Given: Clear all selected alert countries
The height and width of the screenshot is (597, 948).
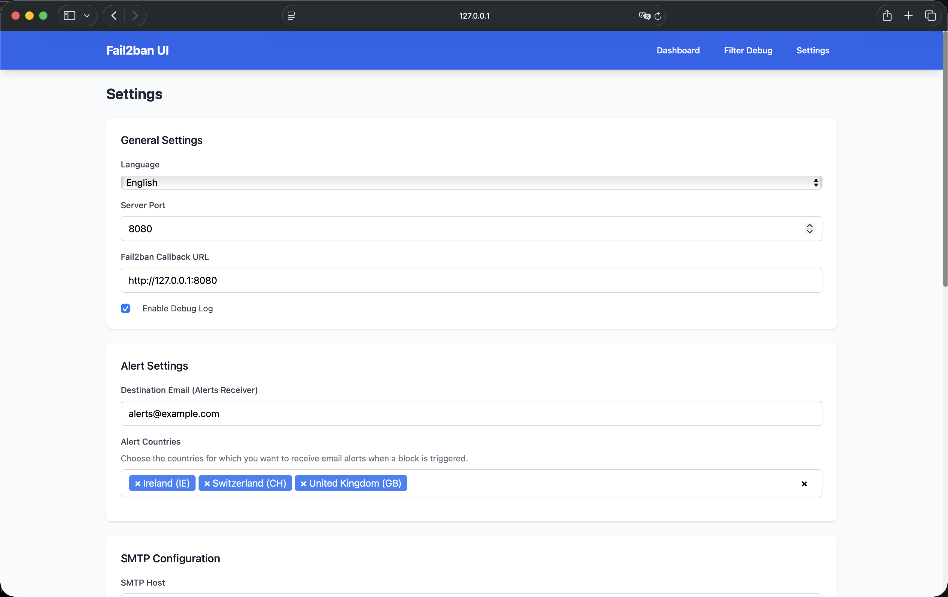Looking at the screenshot, I should (804, 484).
